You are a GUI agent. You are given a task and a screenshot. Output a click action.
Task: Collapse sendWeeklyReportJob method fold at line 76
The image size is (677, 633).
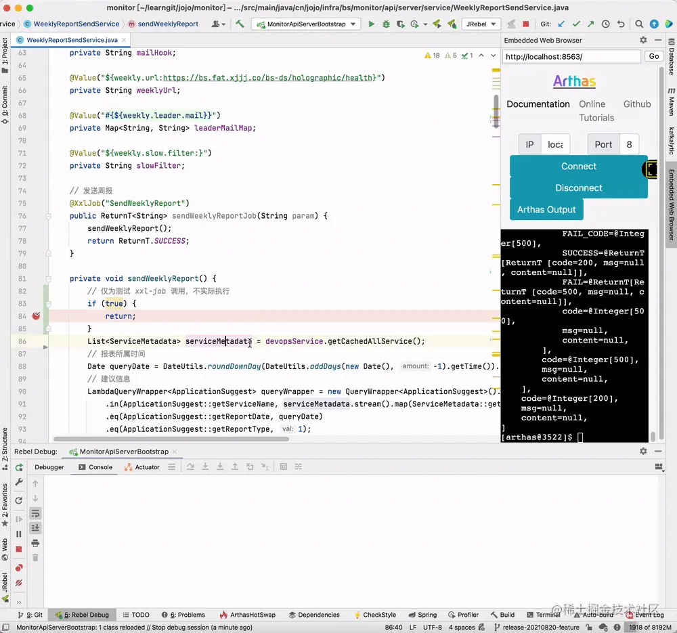[48, 216]
